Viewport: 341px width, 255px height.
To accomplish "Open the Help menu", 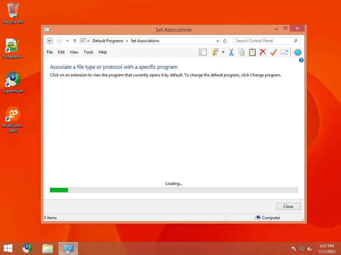I will pyautogui.click(x=103, y=52).
